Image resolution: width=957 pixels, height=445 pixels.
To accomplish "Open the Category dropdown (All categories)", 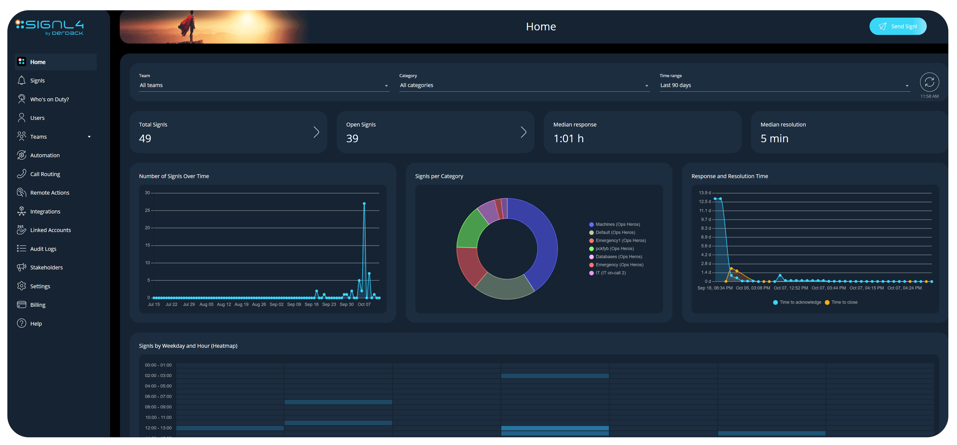I will pos(524,85).
